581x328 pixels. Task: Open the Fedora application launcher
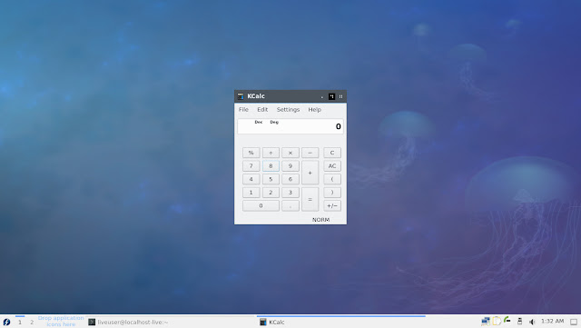coord(6,322)
